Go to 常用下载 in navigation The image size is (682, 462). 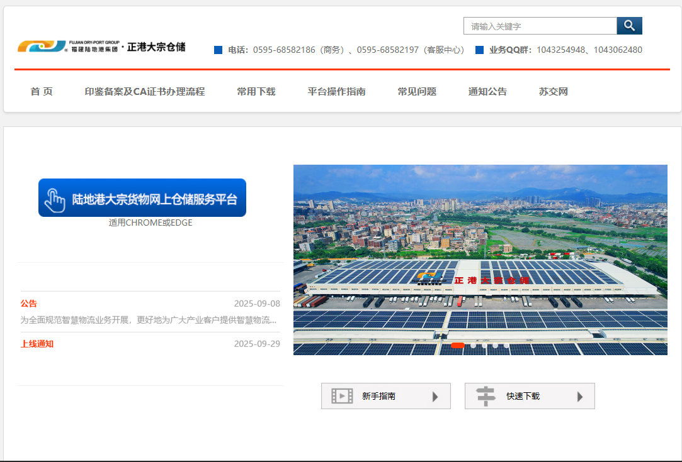pos(256,92)
